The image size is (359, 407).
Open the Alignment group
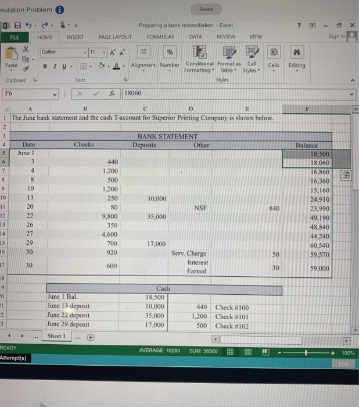pos(143,59)
